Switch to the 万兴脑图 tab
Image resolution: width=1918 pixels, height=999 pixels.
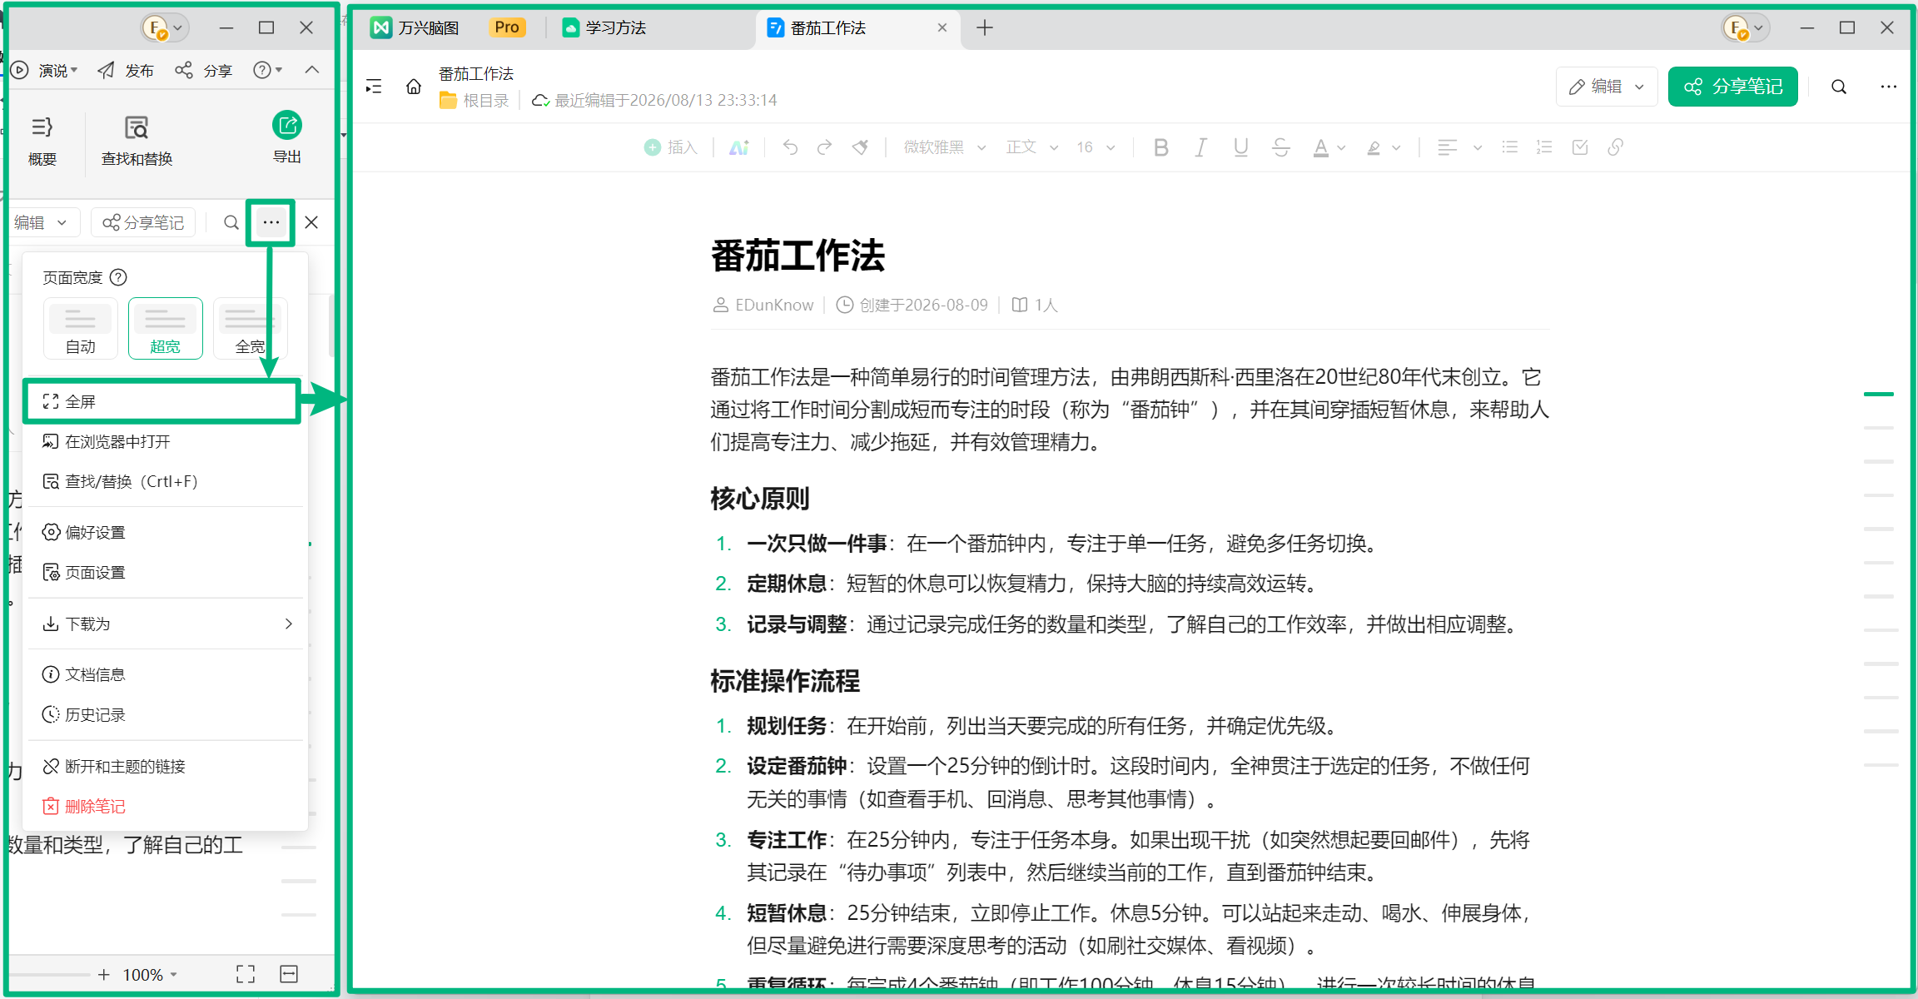pos(415,27)
